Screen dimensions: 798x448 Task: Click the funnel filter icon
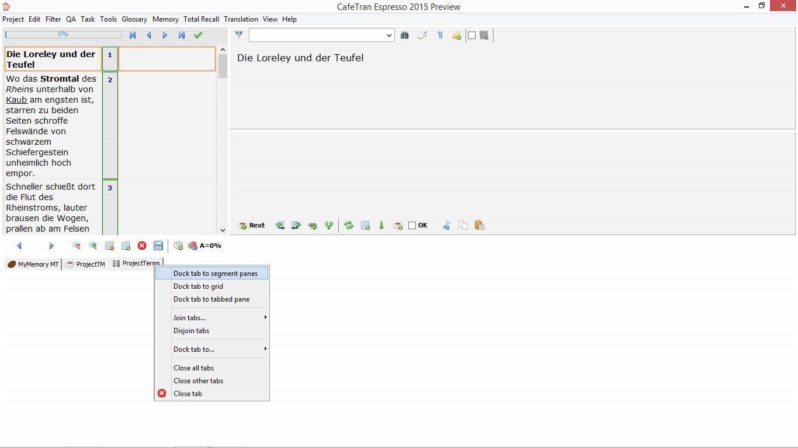239,35
